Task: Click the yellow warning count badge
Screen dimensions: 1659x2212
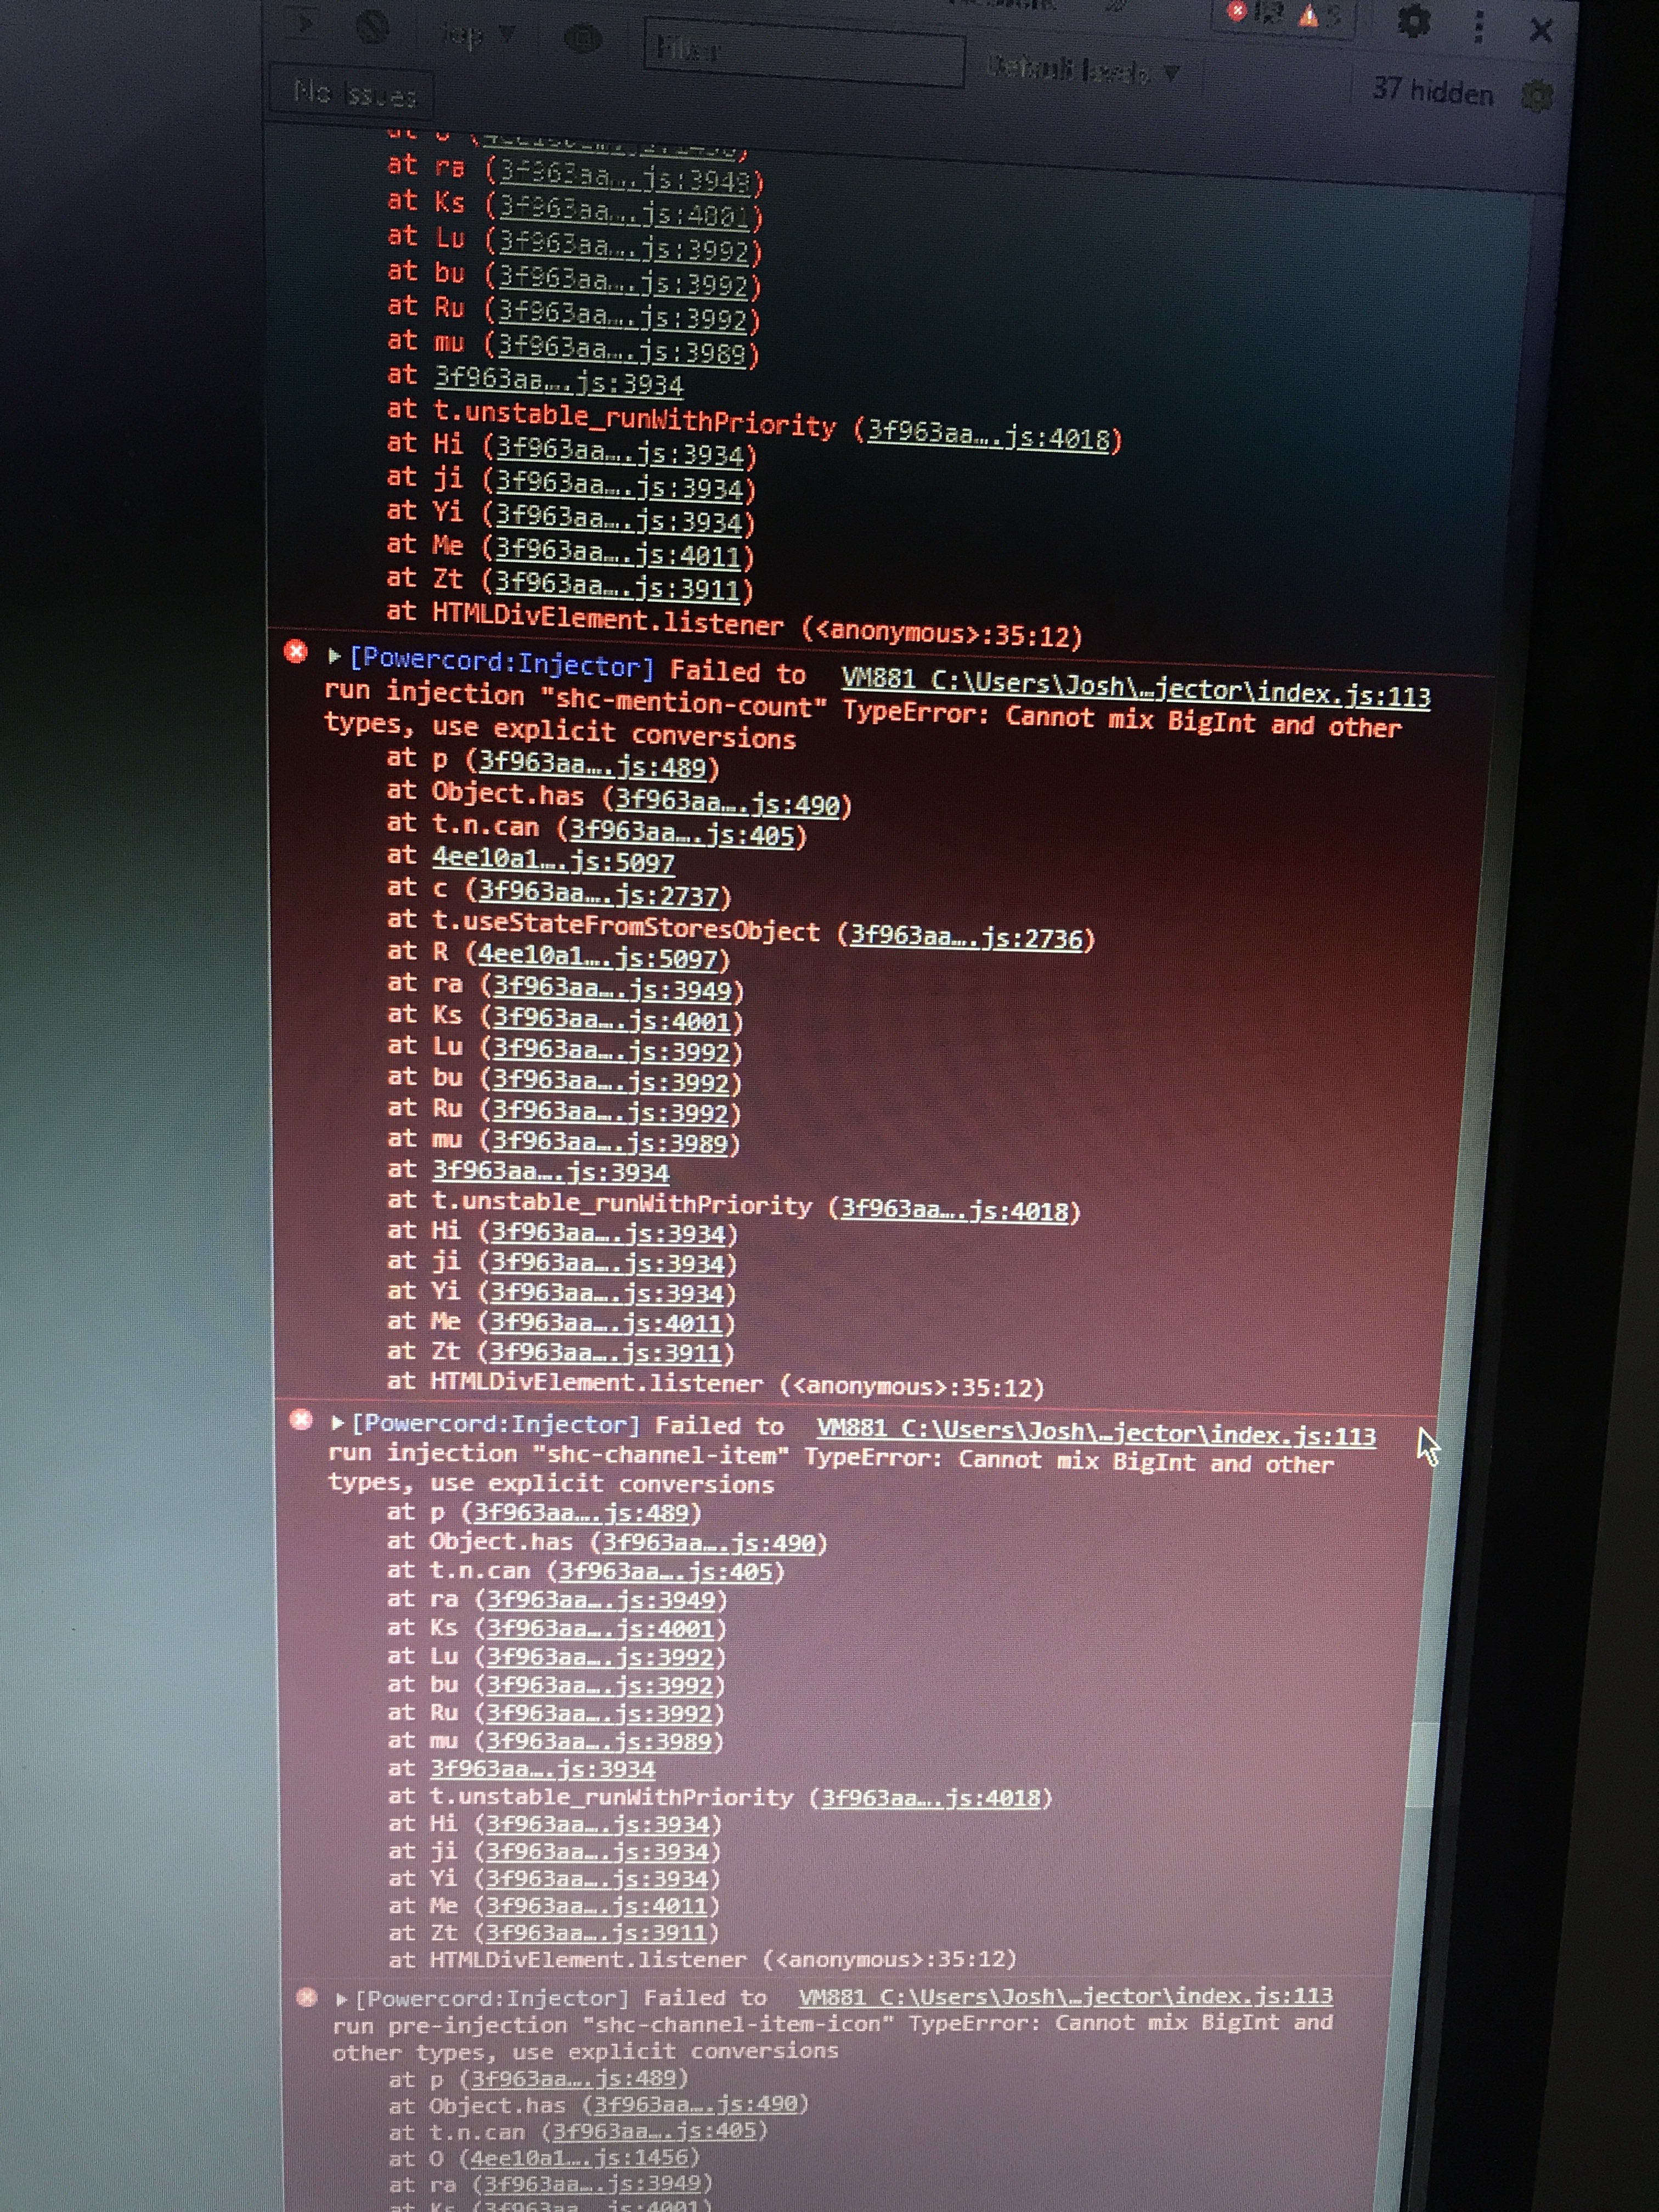Action: (x=1320, y=15)
